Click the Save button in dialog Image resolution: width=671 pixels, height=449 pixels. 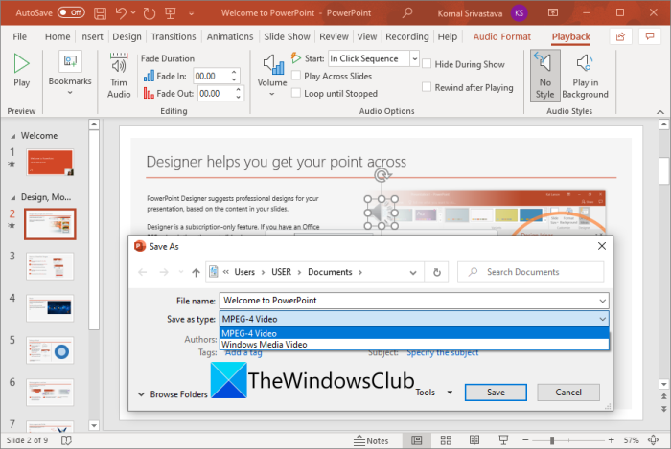point(496,393)
